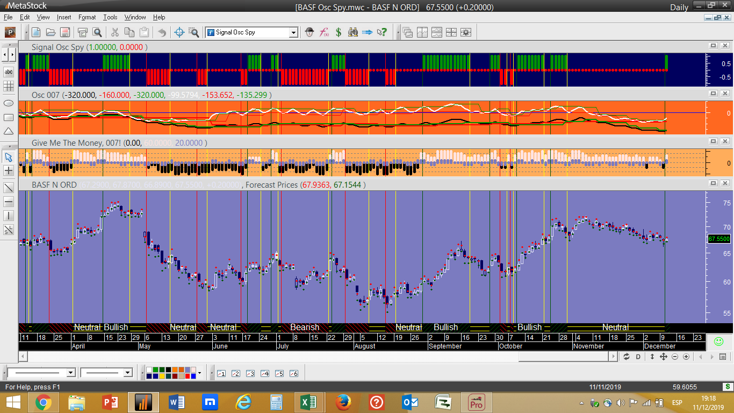Click the print preview magnifier icon
This screenshot has width=734, height=413.
coord(97,32)
